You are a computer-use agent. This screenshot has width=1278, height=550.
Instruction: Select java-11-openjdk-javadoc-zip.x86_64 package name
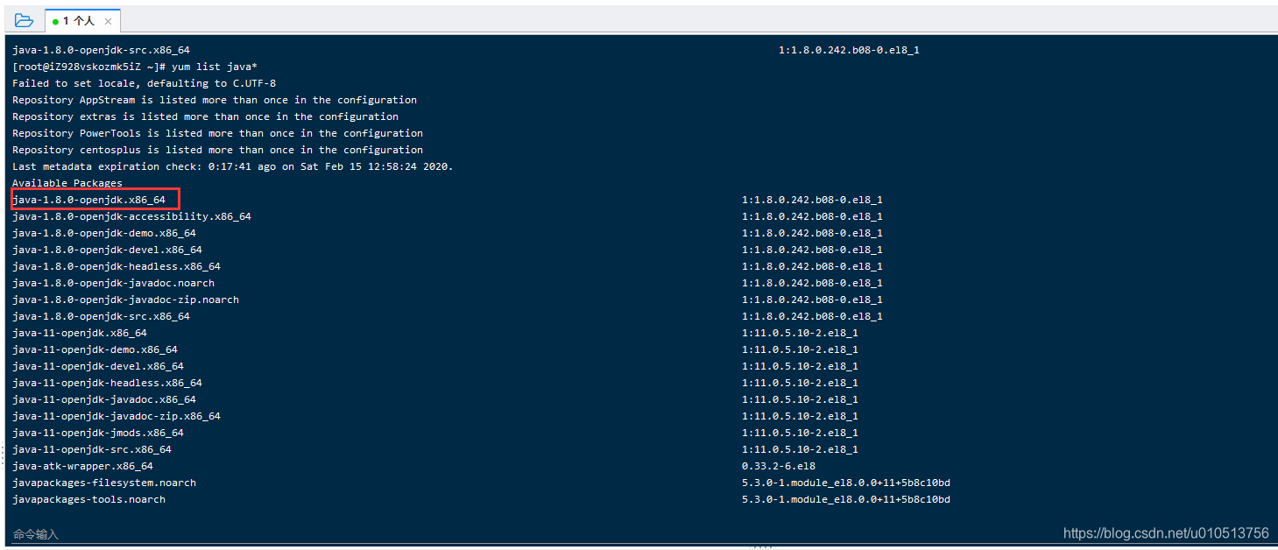[x=117, y=416]
